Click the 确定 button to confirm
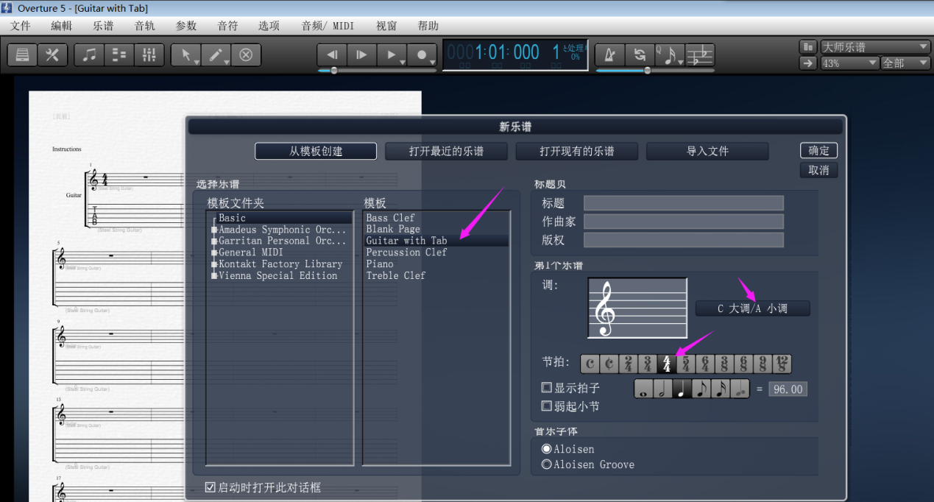This screenshot has width=934, height=502. (818, 150)
